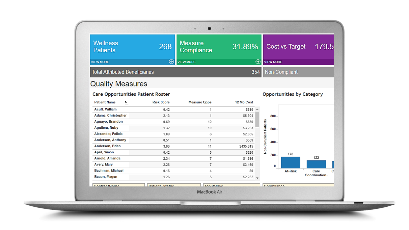Click sort icon beside Patient Name header
Screen dimensions: 409x230
(x=127, y=103)
